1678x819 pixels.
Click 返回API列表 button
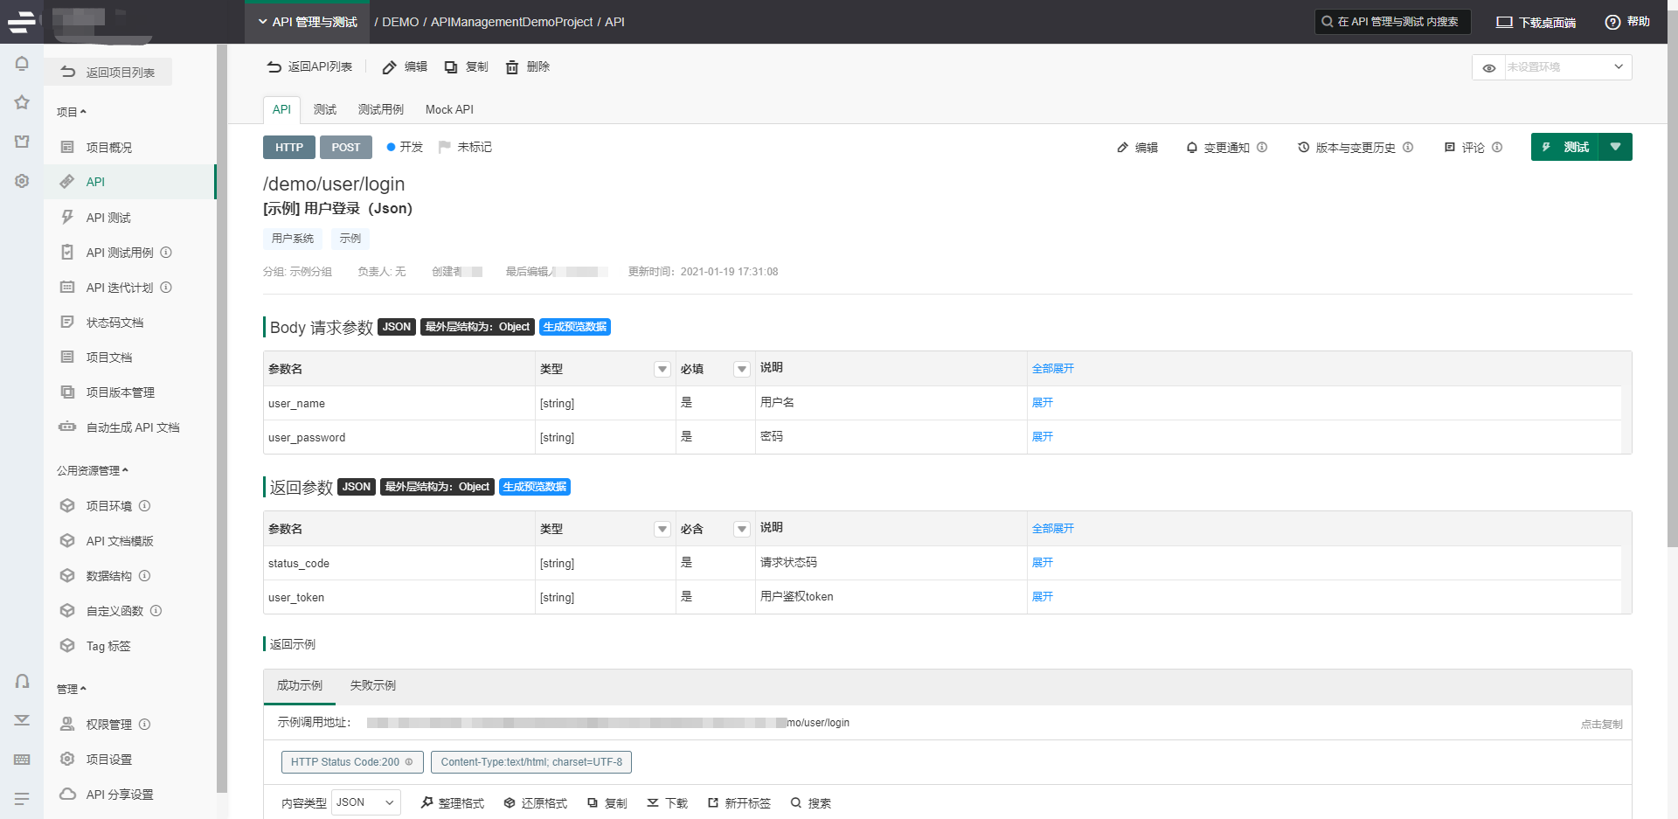tap(309, 67)
